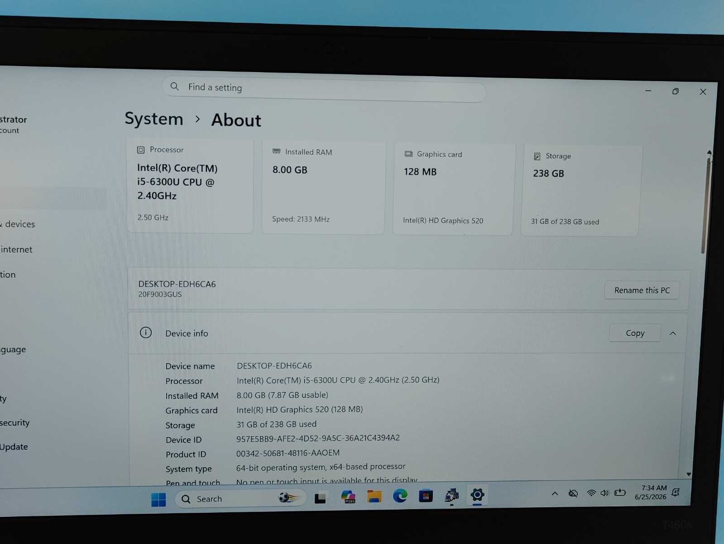The height and width of the screenshot is (544, 724).
Task: Click the Device info circle icon
Action: click(146, 332)
